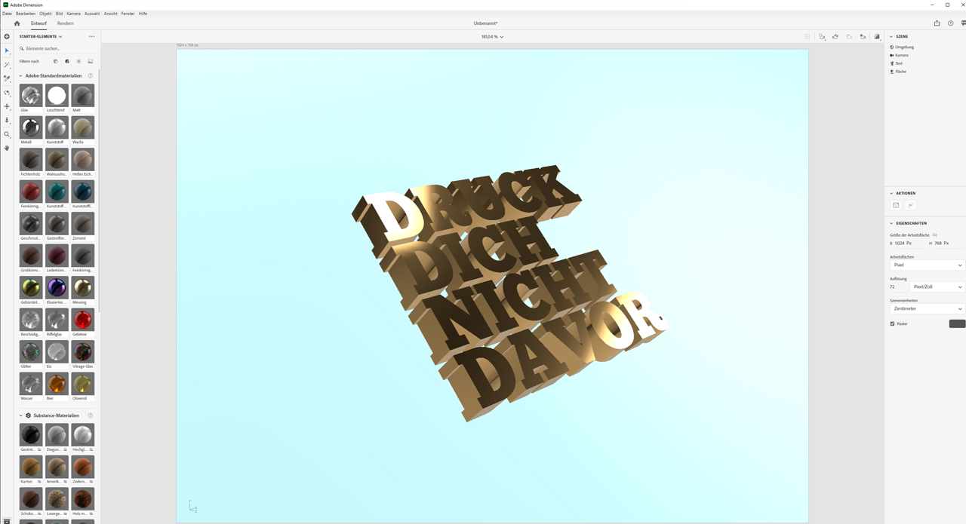This screenshot has width=966, height=524.
Task: Select the selection arrow tool
Action: [7, 51]
